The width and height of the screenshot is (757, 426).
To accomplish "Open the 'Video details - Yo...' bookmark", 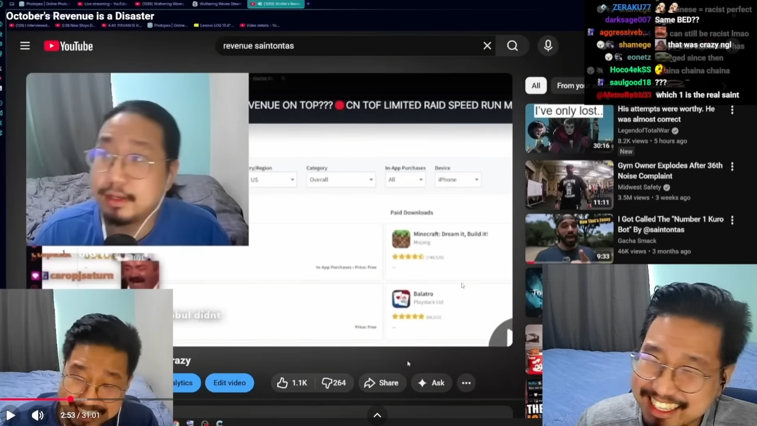I will coord(259,25).
